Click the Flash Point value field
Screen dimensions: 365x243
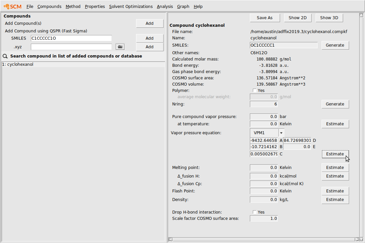point(264,191)
